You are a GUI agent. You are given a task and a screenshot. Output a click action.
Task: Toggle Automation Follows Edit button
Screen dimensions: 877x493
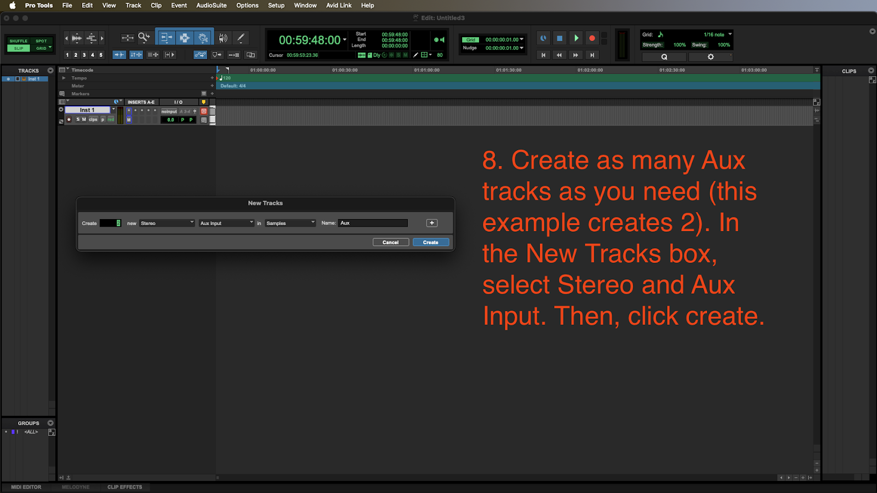tap(201, 55)
